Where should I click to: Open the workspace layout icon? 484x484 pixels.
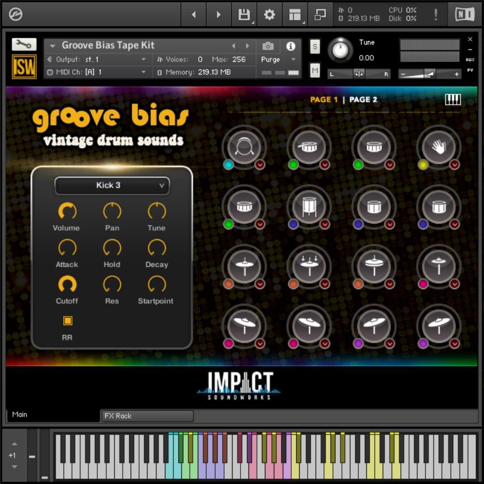point(295,14)
